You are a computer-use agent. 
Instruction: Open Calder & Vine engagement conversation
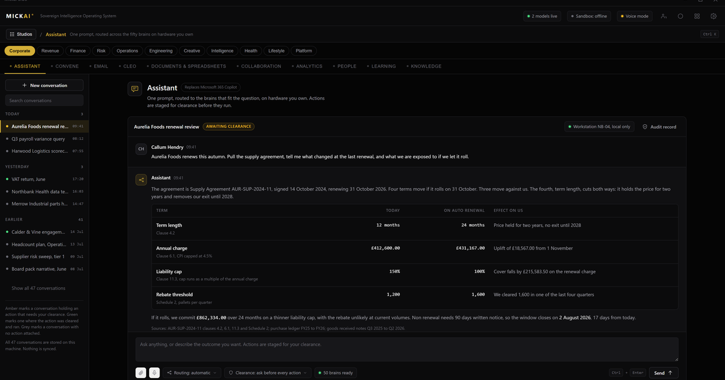click(44, 232)
